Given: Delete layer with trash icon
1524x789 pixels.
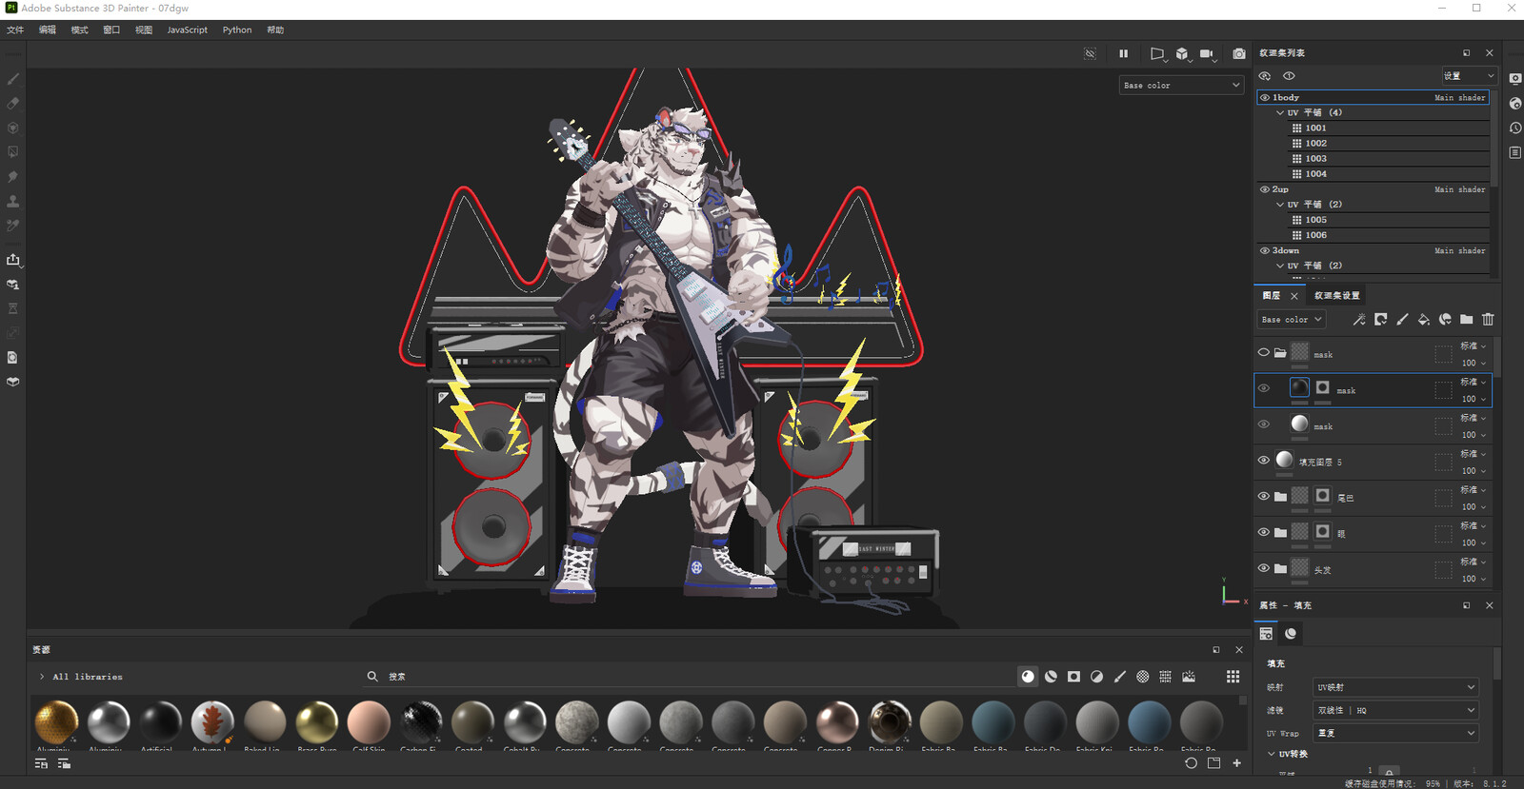Looking at the screenshot, I should pyautogui.click(x=1489, y=320).
